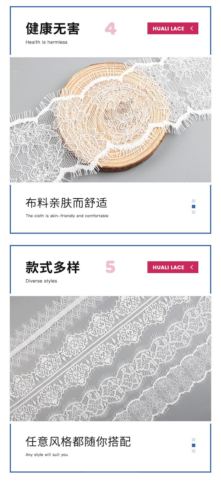
Task: Click the 款式多样 heading
Action: coord(53,267)
